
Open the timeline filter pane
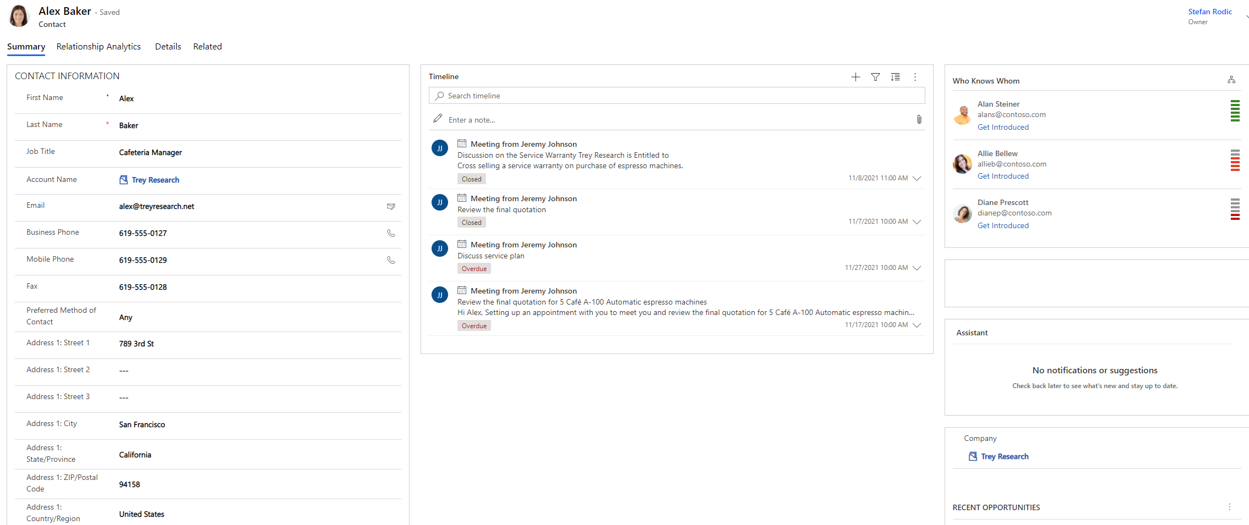[x=875, y=77]
